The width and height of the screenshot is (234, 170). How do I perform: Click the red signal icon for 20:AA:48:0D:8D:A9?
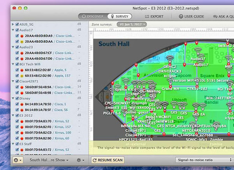click(x=22, y=36)
